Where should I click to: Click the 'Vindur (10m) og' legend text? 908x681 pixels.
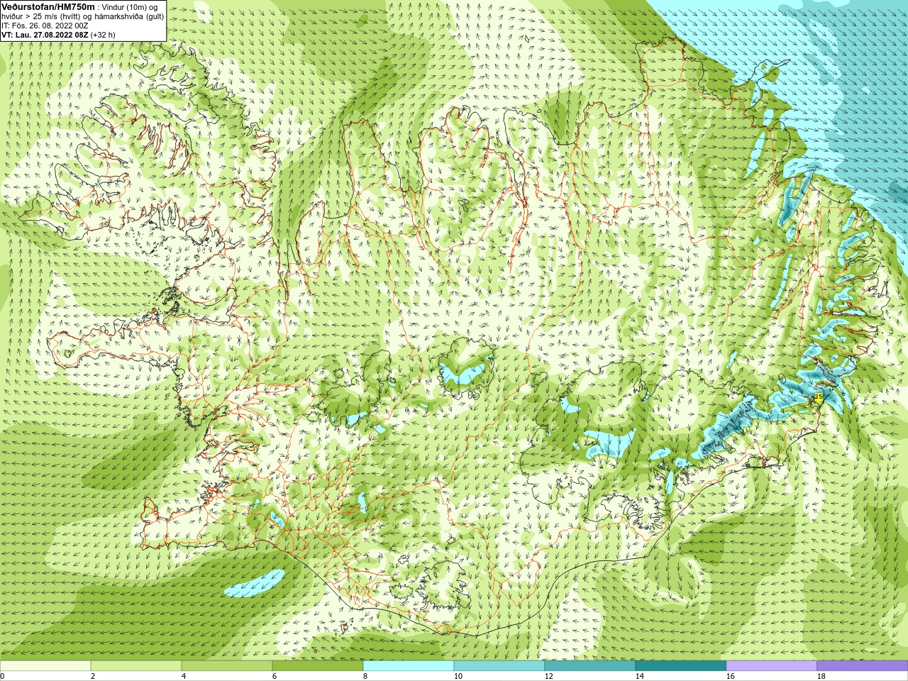click(130, 7)
